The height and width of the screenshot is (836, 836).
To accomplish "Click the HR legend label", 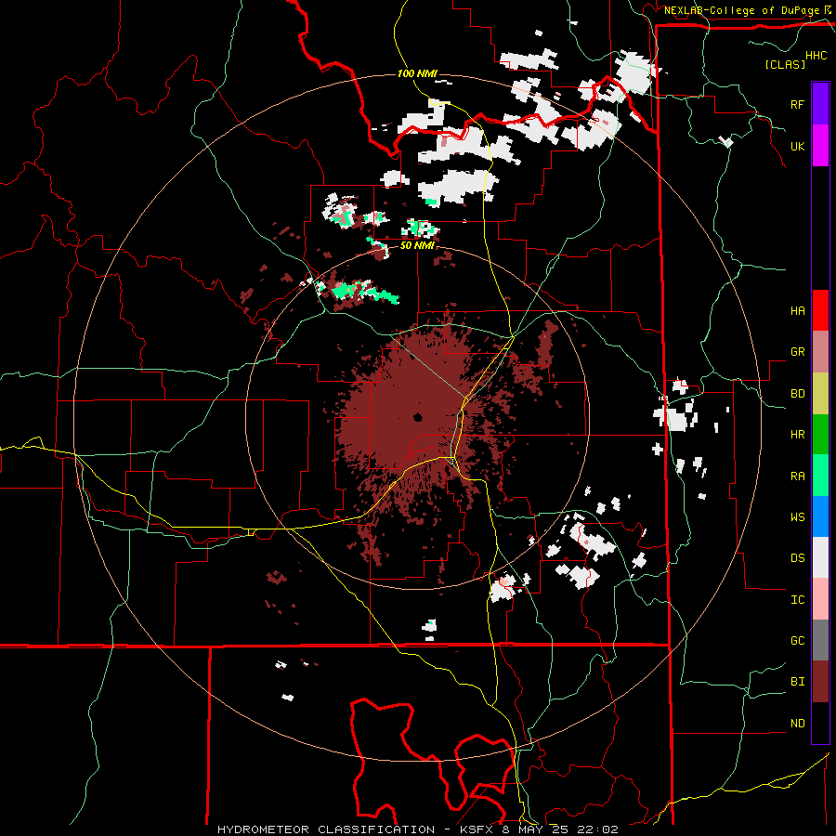I will [797, 435].
